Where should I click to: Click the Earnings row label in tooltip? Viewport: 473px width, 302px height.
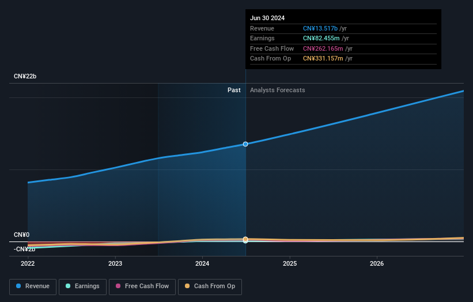click(263, 38)
